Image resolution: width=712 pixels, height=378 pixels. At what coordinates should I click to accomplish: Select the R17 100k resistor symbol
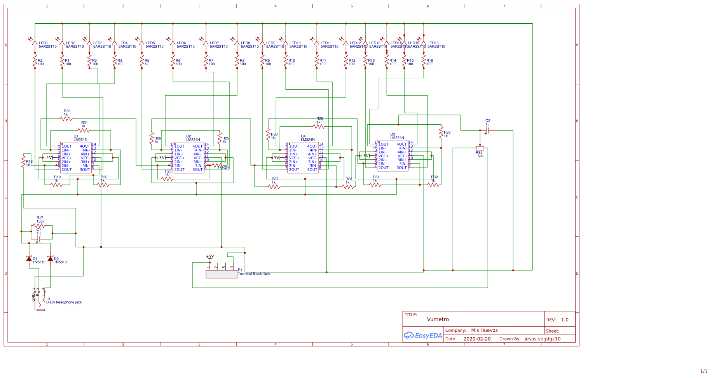(39, 226)
